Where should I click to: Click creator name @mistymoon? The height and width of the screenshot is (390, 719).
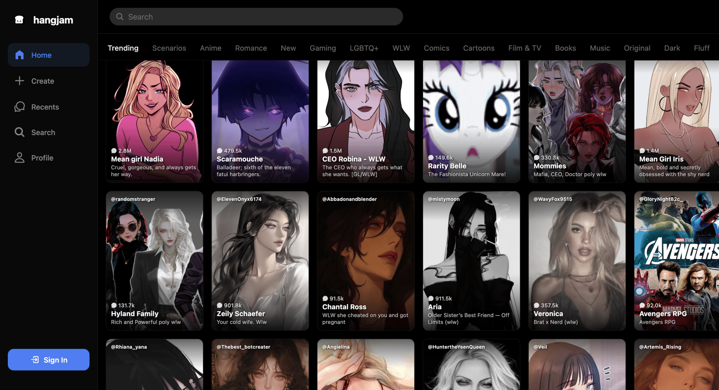pos(444,199)
